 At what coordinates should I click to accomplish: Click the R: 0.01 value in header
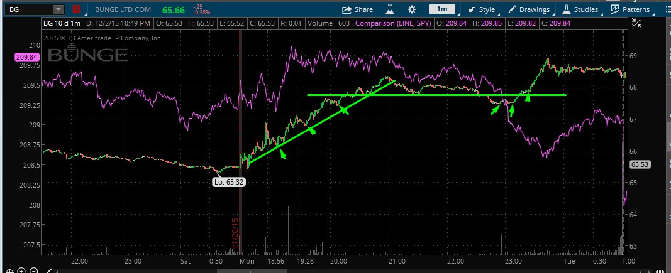click(291, 23)
